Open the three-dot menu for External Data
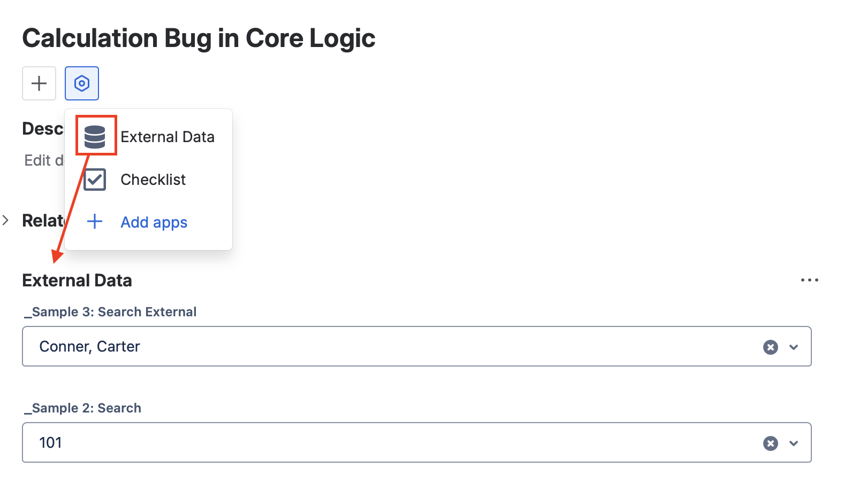The height and width of the screenshot is (483, 852). [x=809, y=280]
